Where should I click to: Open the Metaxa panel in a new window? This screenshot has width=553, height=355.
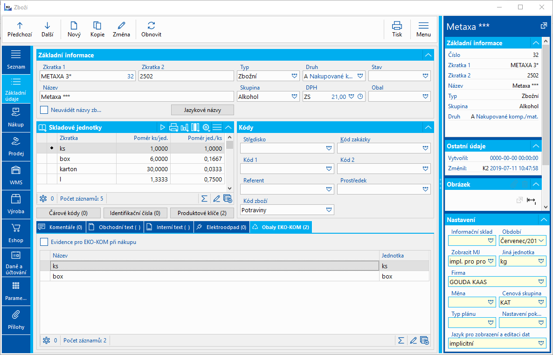tap(543, 26)
